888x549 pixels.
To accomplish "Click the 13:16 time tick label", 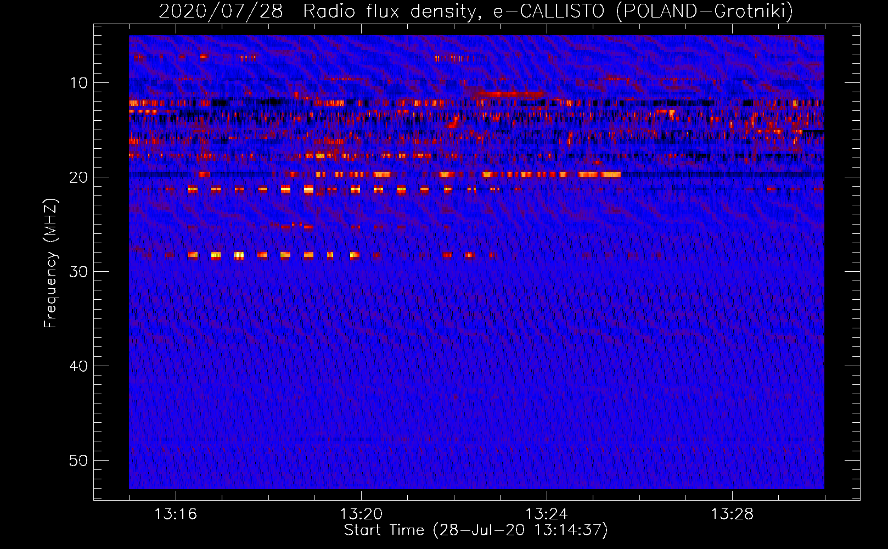I will [x=176, y=514].
